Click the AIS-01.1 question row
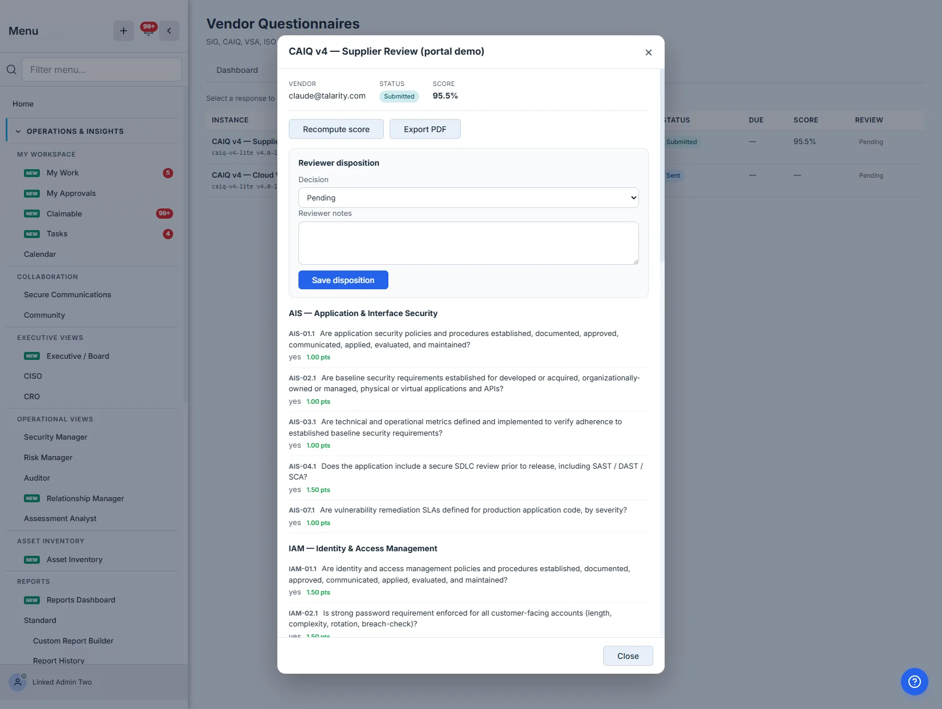Viewport: 942px width, 709px height. [x=468, y=345]
